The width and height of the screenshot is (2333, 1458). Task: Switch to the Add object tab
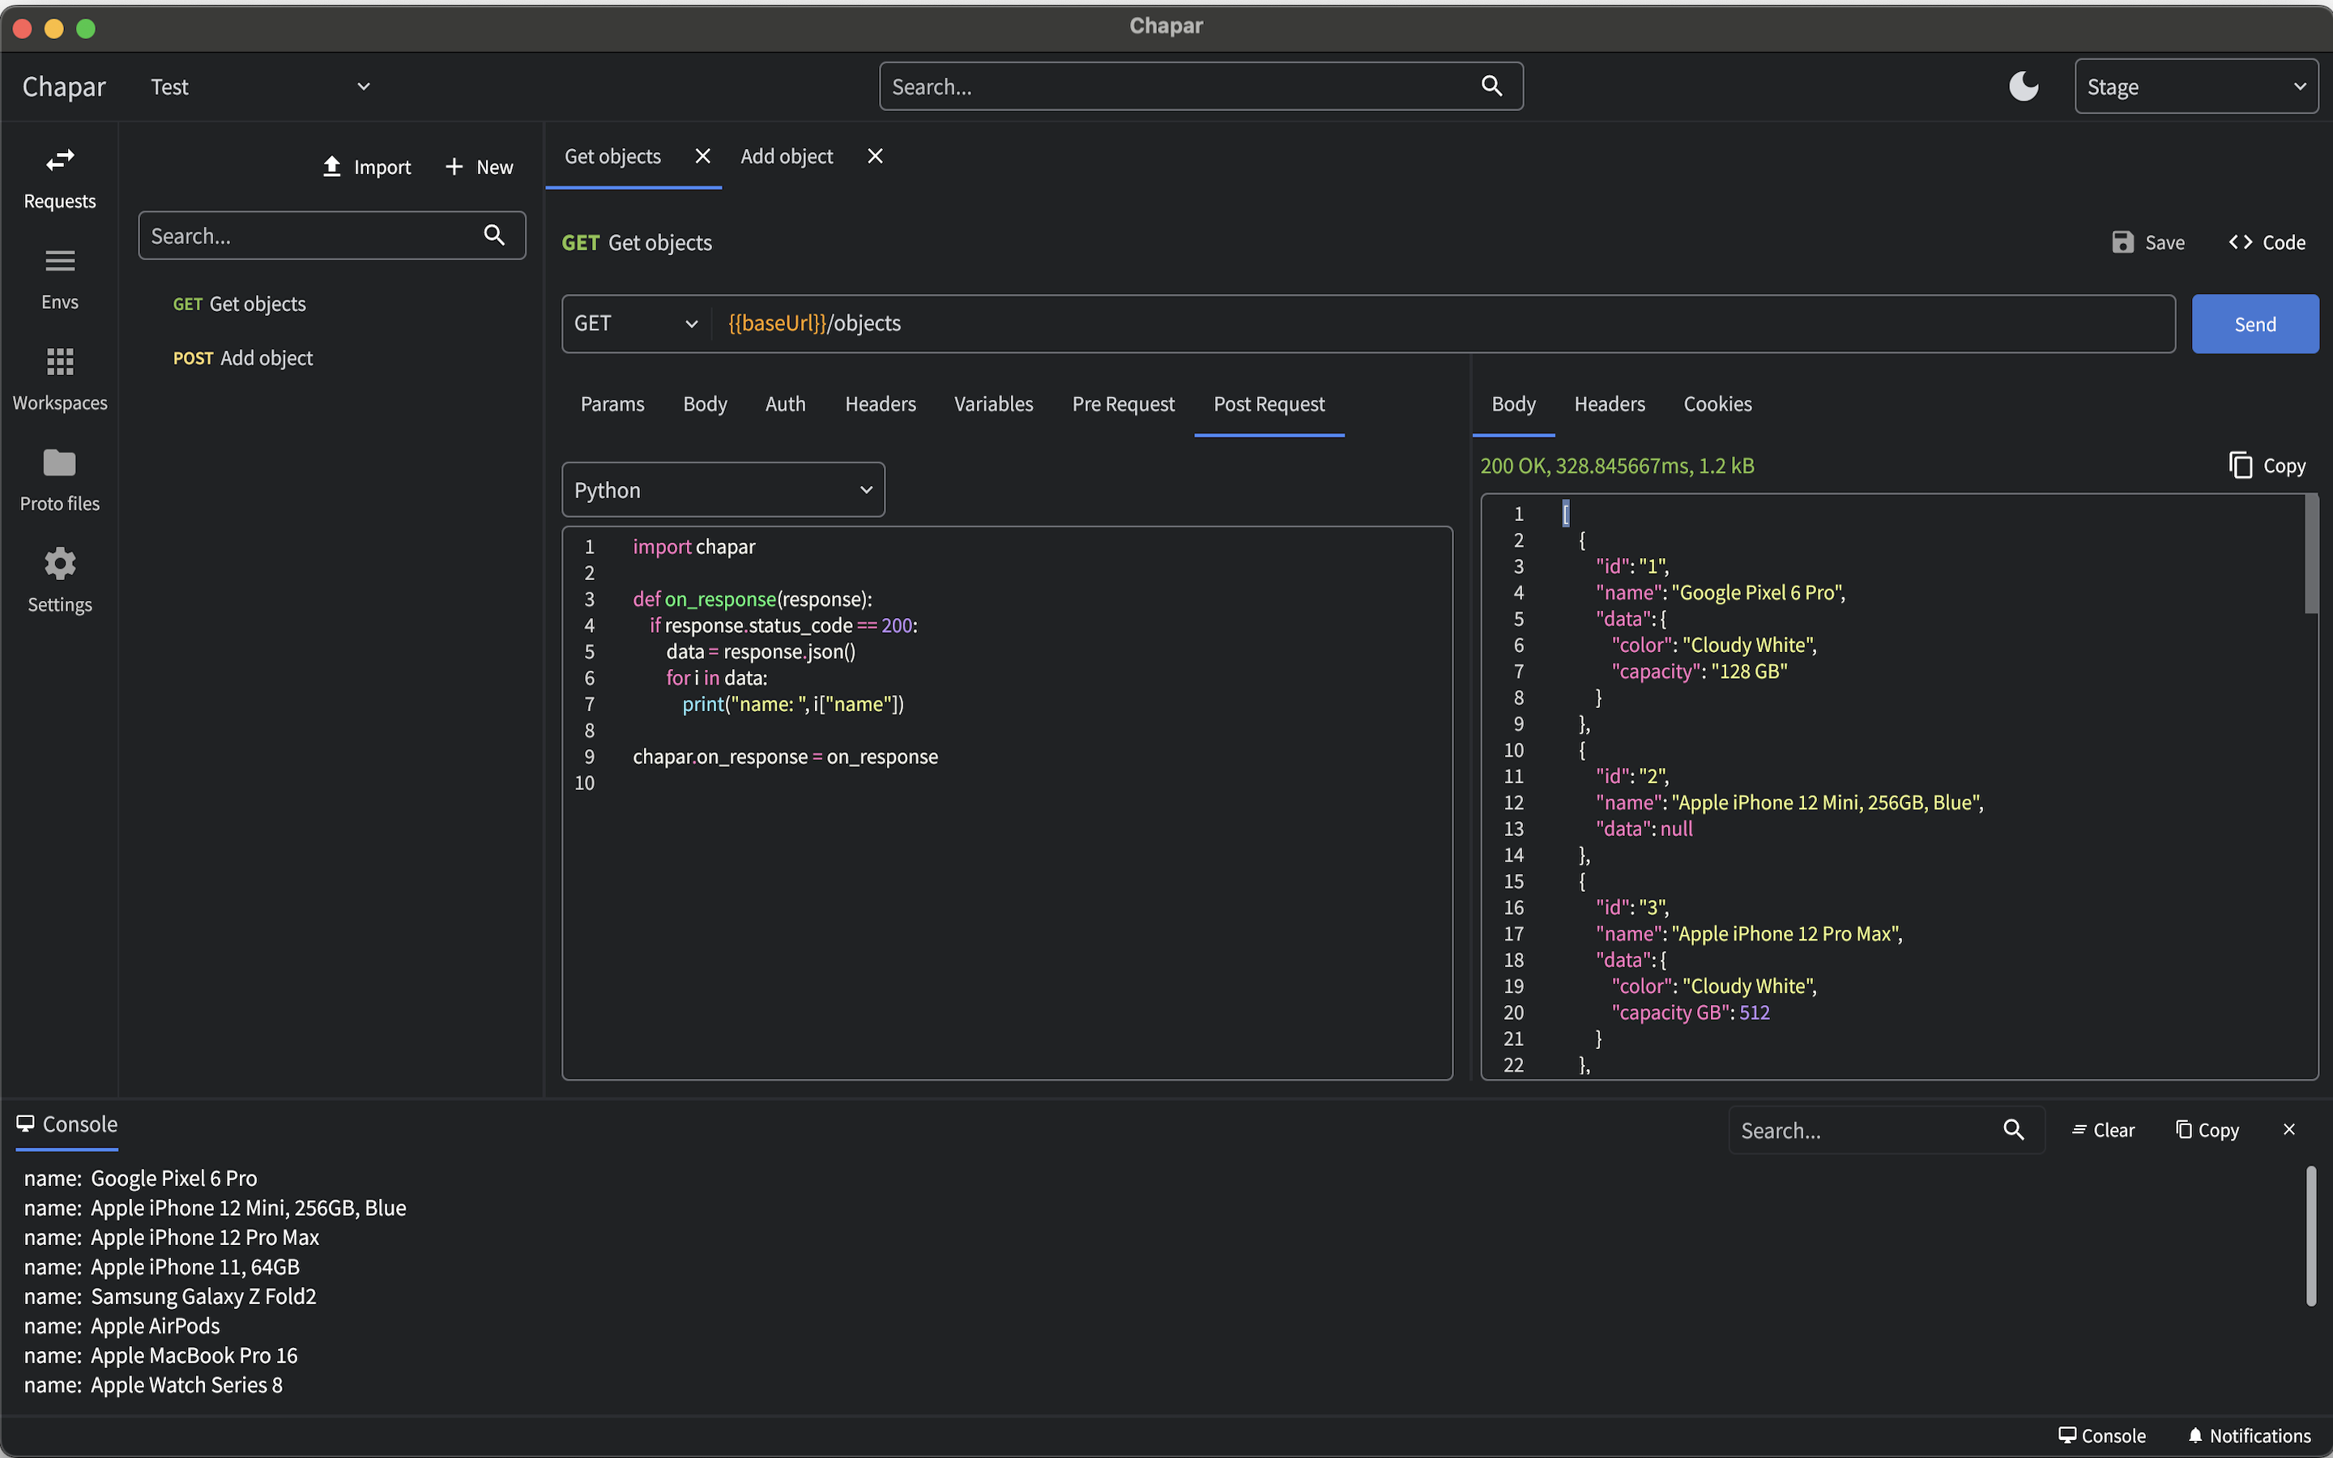point(787,156)
